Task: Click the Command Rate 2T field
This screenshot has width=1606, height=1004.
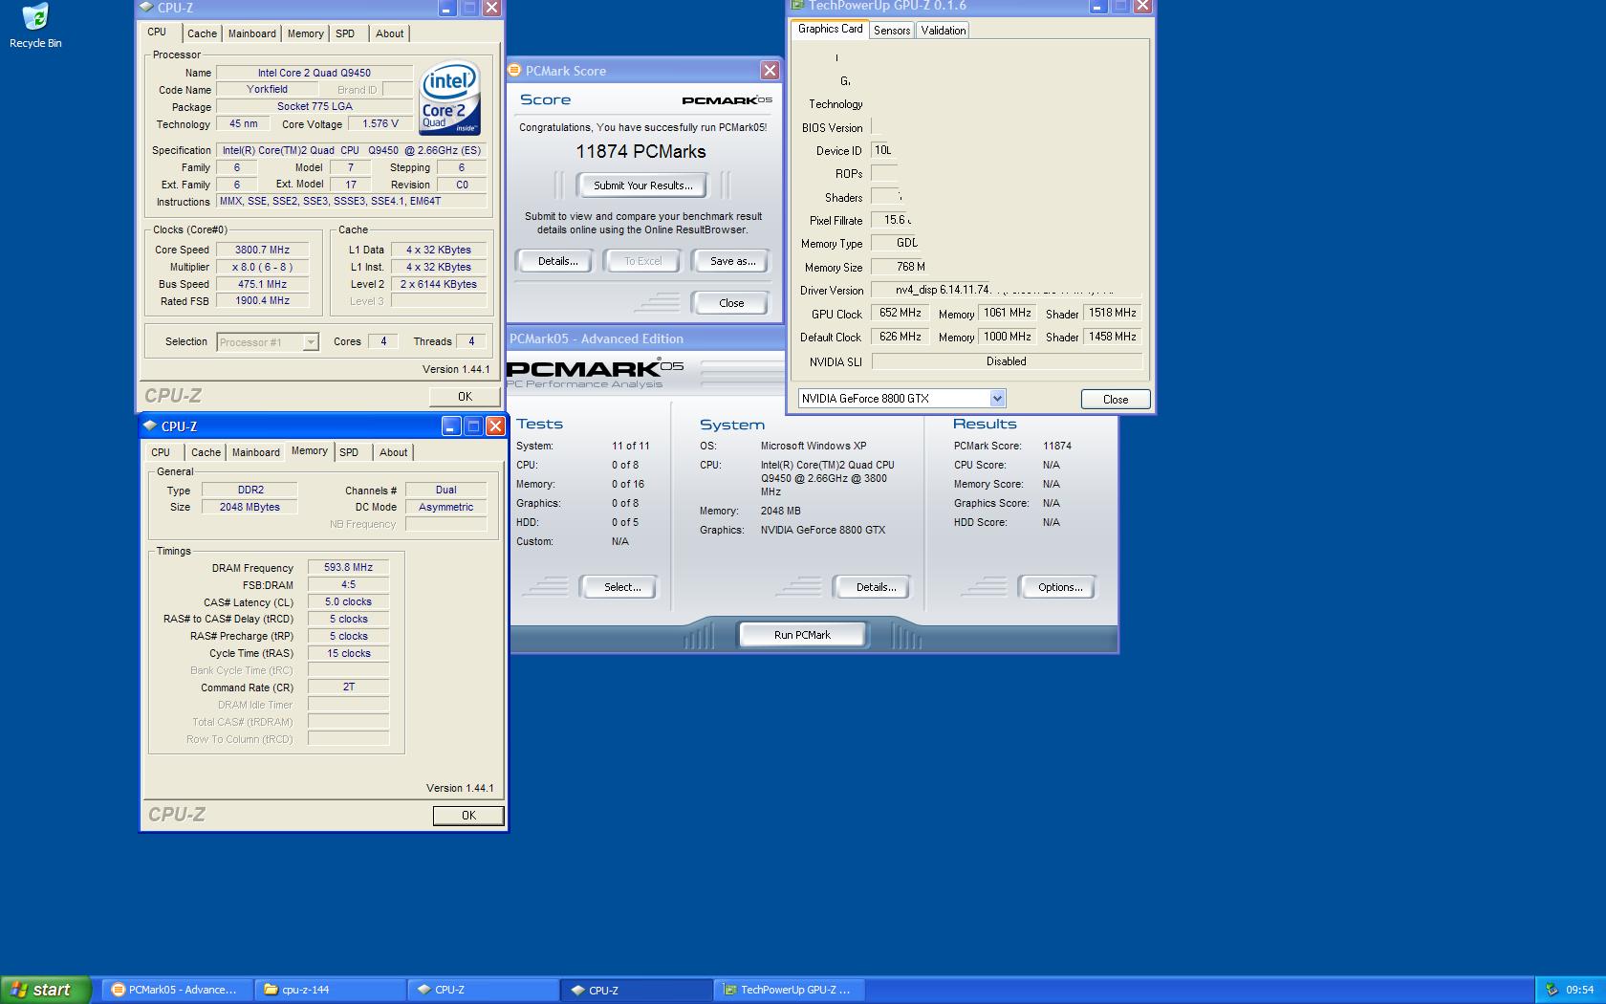Action: pos(348,687)
